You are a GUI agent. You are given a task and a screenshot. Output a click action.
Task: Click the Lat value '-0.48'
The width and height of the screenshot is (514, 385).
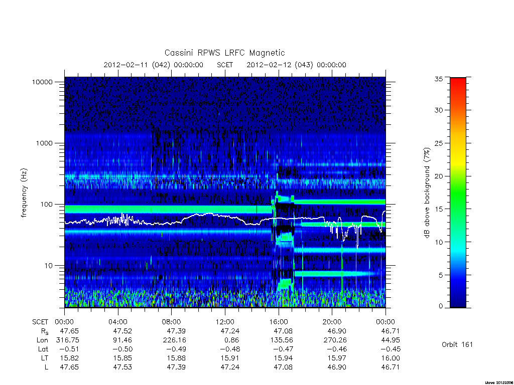[229, 349]
